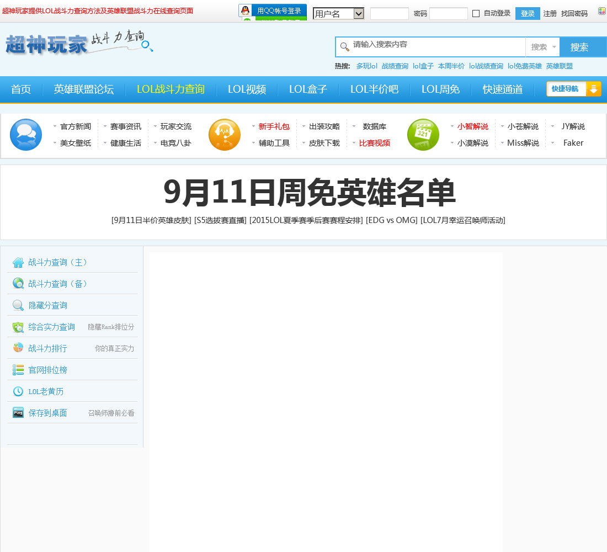
Task: Open the red 小智解说 link
Action: (473, 126)
